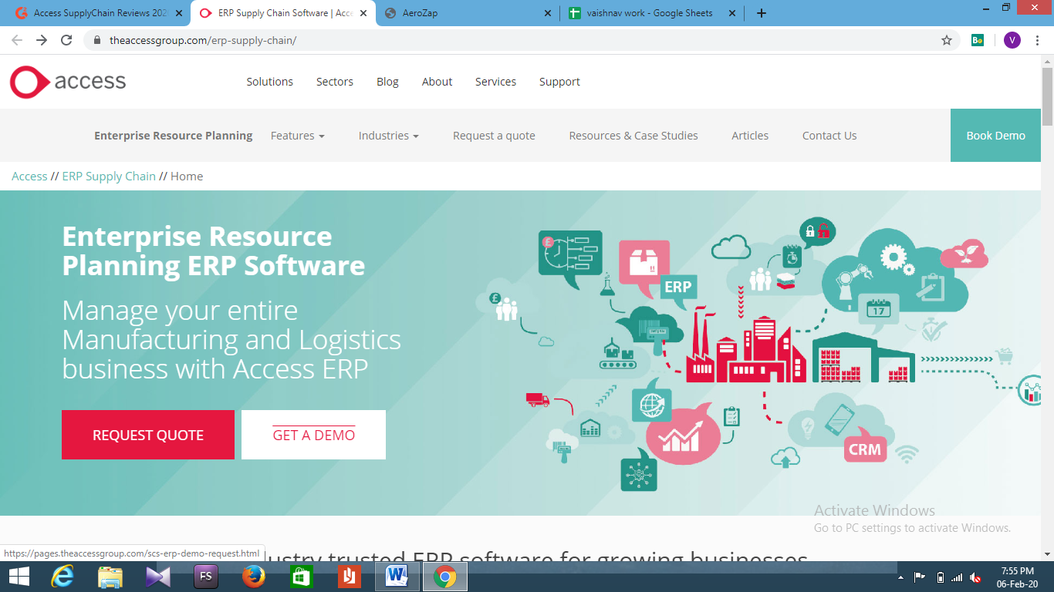Click the scrollbar down arrow
Image resolution: width=1054 pixels, height=592 pixels.
pyautogui.click(x=1047, y=553)
